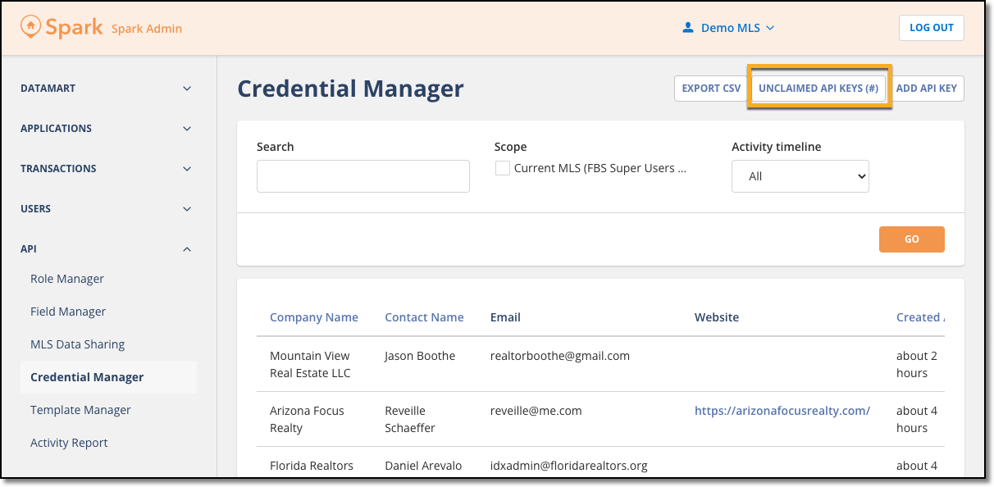Sort table by Contact Name column
Image resolution: width=994 pixels, height=487 pixels.
424,317
